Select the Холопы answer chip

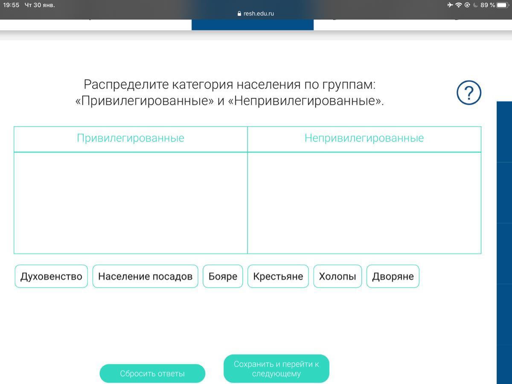337,276
